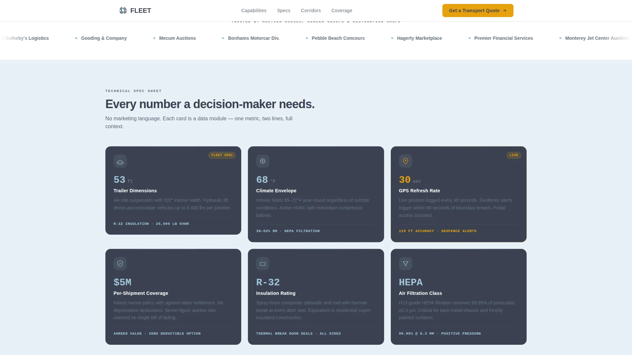Select Pebble Beach Concours in ticker
The width and height of the screenshot is (632, 355).
tap(338, 38)
